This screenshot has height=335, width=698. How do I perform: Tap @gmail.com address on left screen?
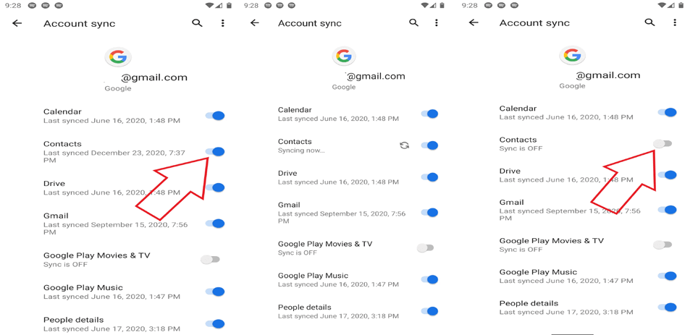click(x=154, y=77)
